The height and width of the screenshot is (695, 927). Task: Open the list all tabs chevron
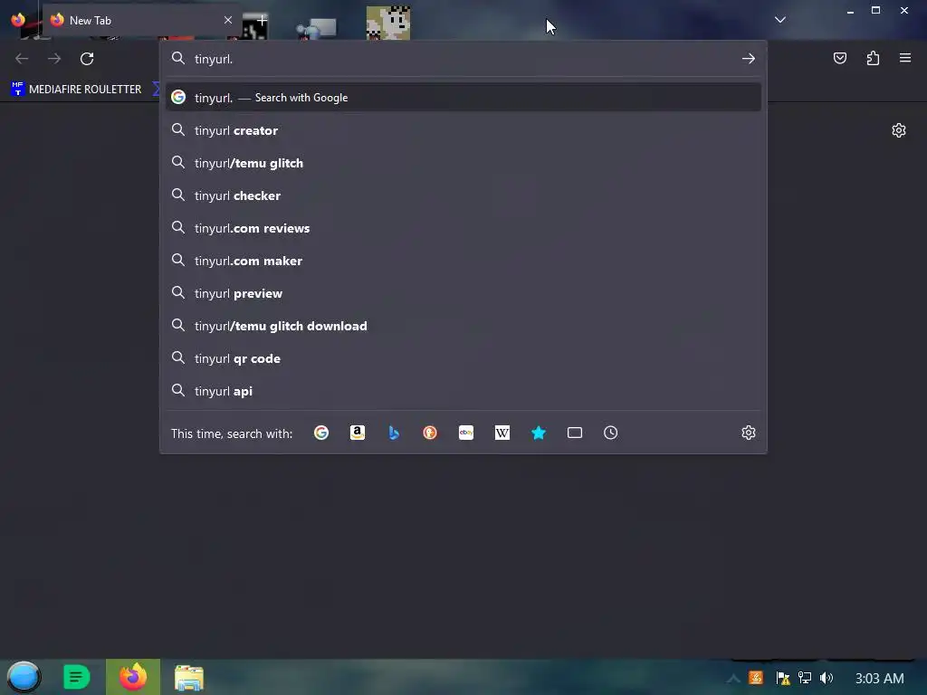click(x=780, y=20)
